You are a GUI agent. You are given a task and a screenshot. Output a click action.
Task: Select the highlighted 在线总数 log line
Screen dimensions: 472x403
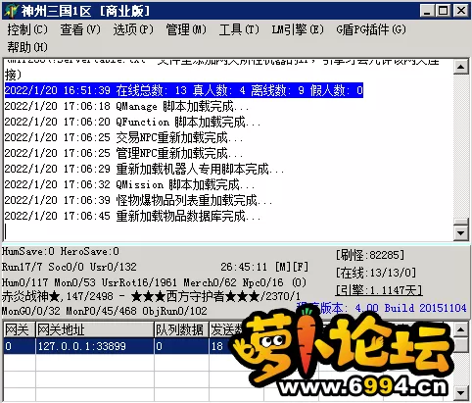point(184,90)
